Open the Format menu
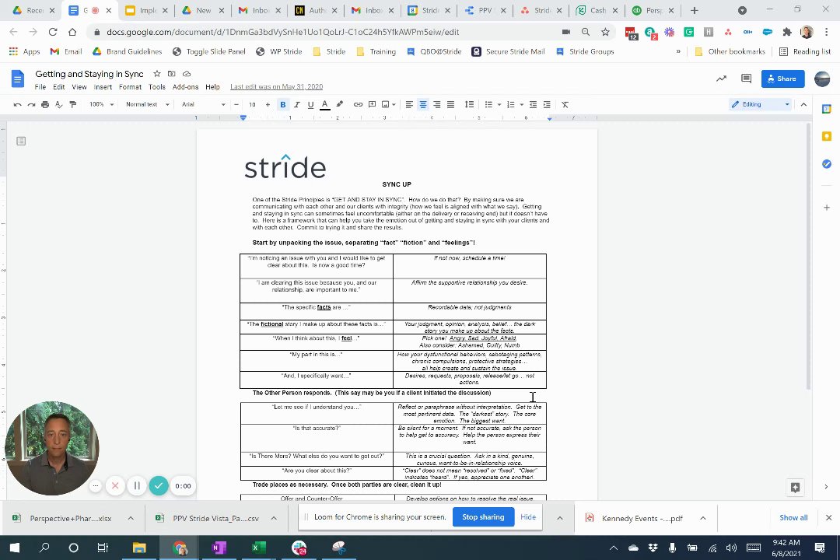The width and height of the screenshot is (840, 560). [x=130, y=87]
